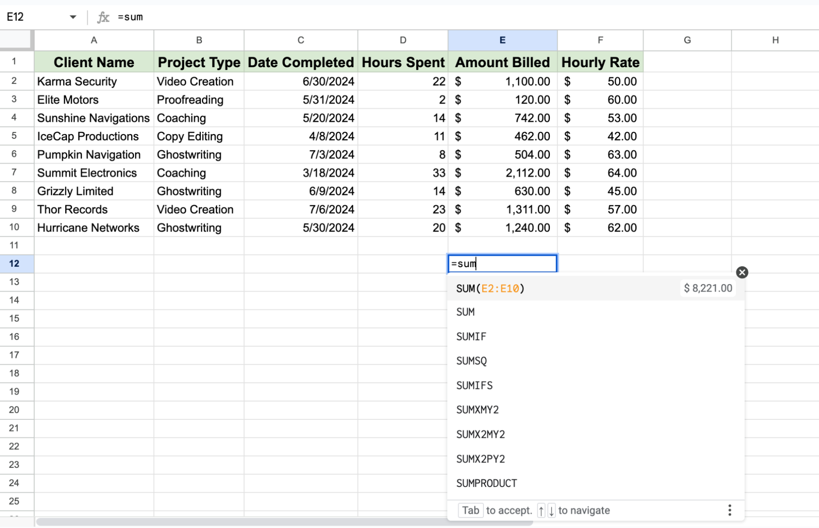The width and height of the screenshot is (819, 528).
Task: Click the Tab key hint button
Action: click(x=470, y=510)
